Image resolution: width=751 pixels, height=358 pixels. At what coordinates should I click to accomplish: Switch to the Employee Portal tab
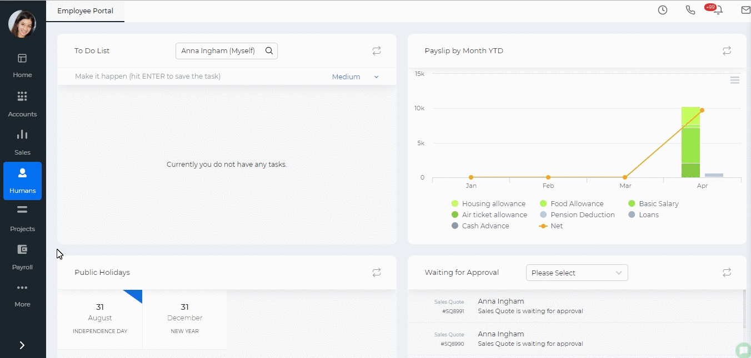tap(85, 11)
